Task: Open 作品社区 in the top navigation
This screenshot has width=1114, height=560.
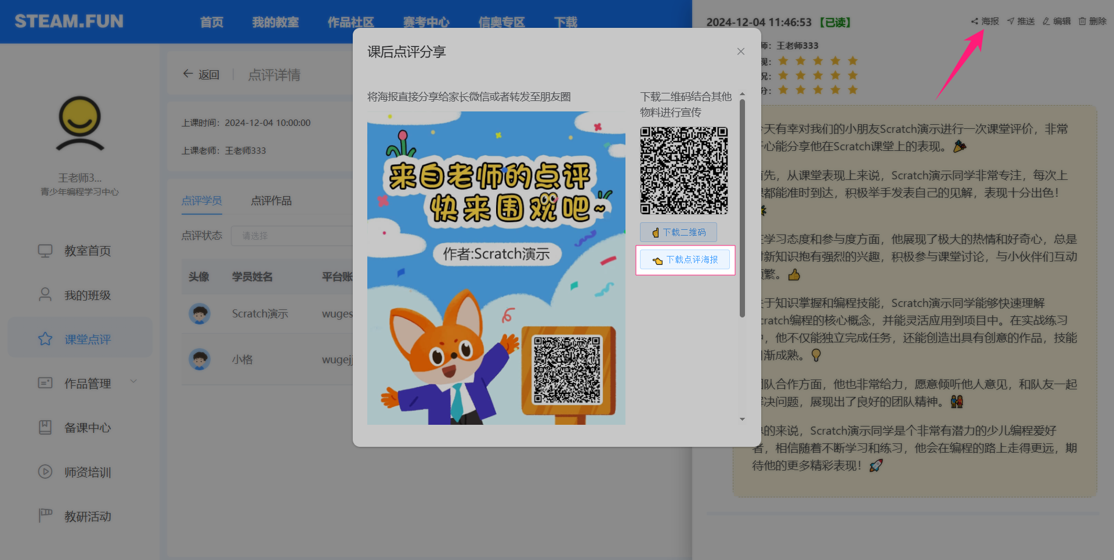Action: (x=351, y=22)
